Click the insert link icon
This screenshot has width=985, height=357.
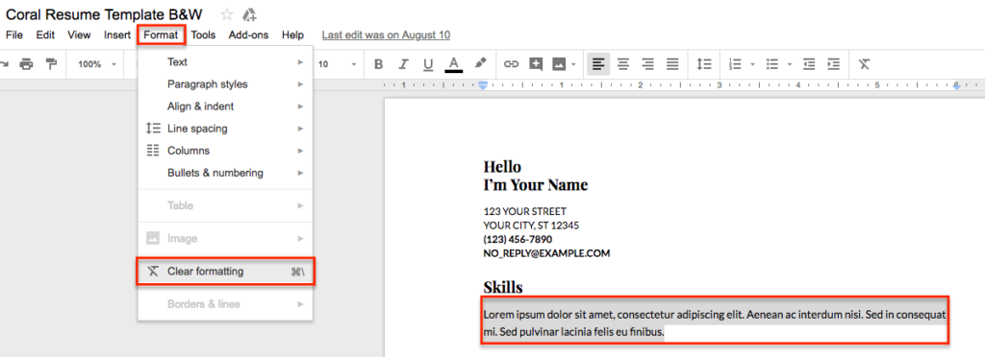[512, 64]
